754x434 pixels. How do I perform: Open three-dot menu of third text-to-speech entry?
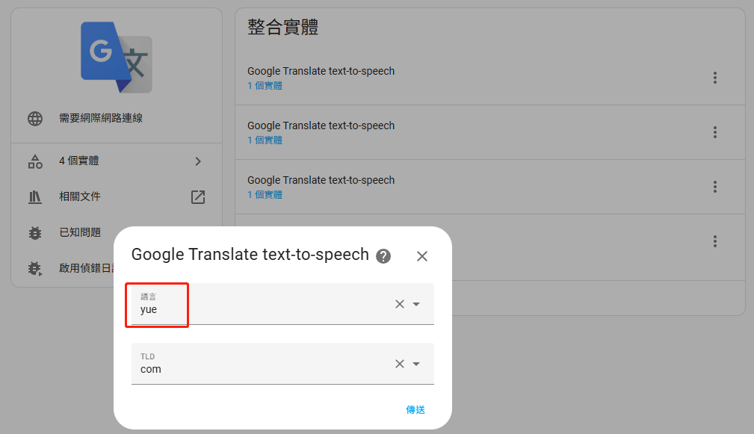715,187
